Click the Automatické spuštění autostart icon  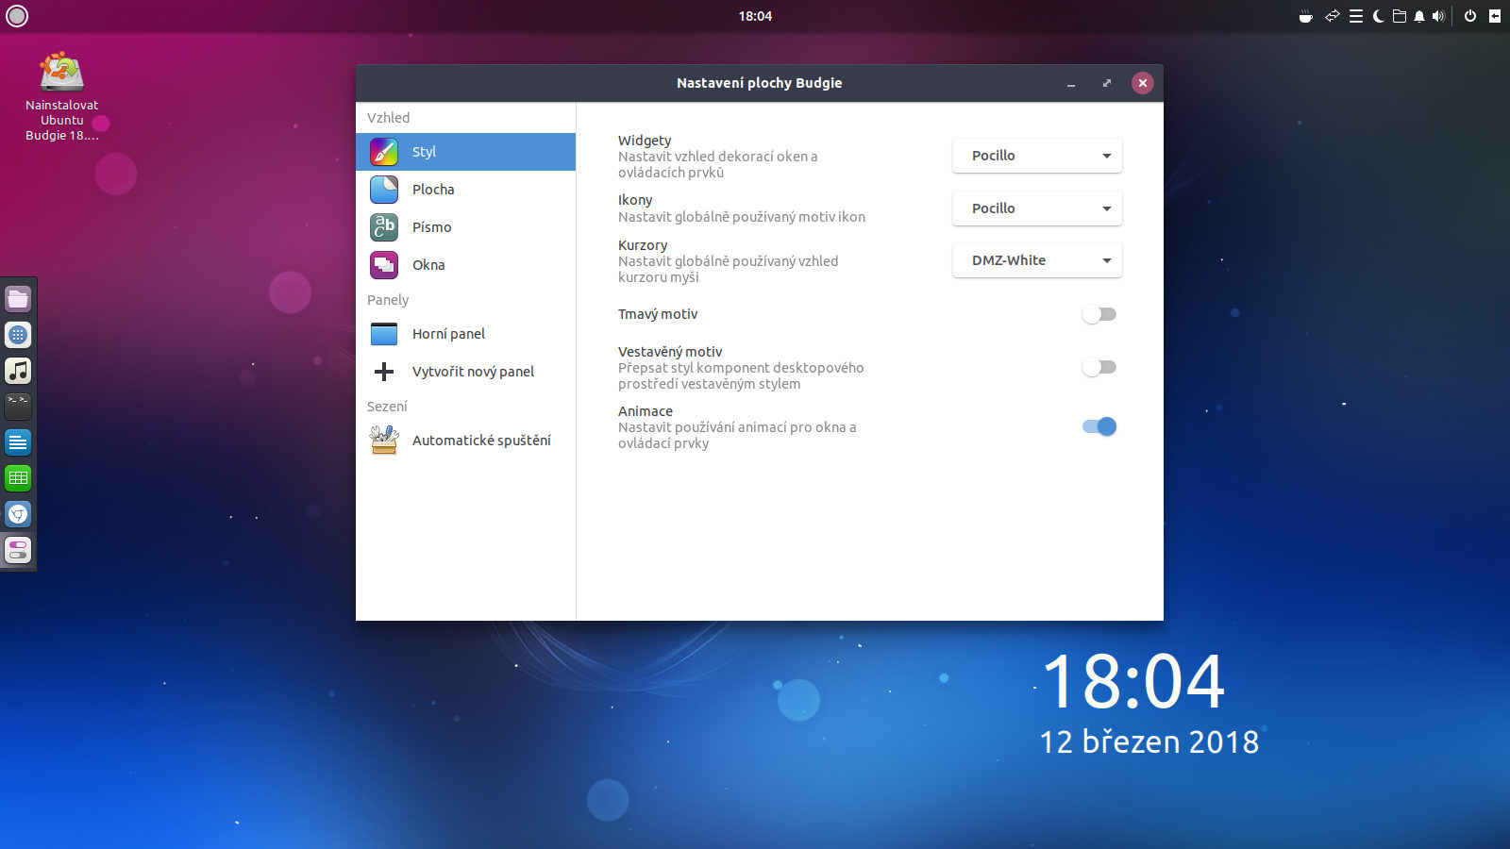[x=384, y=441]
